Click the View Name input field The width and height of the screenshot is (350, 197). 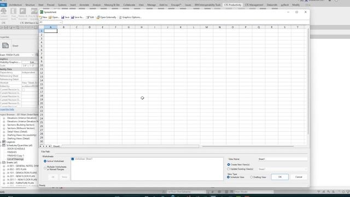click(283, 159)
